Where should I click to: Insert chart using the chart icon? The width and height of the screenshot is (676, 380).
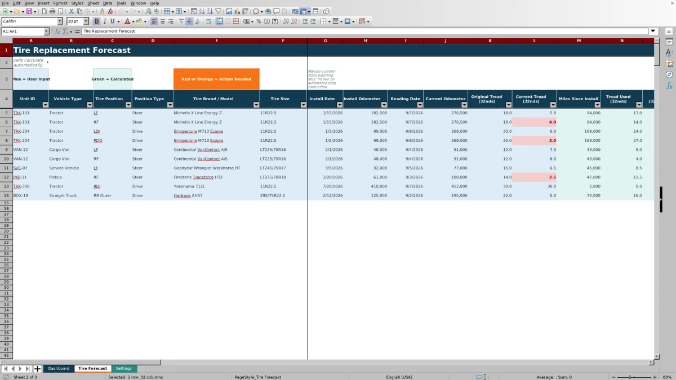(237, 11)
